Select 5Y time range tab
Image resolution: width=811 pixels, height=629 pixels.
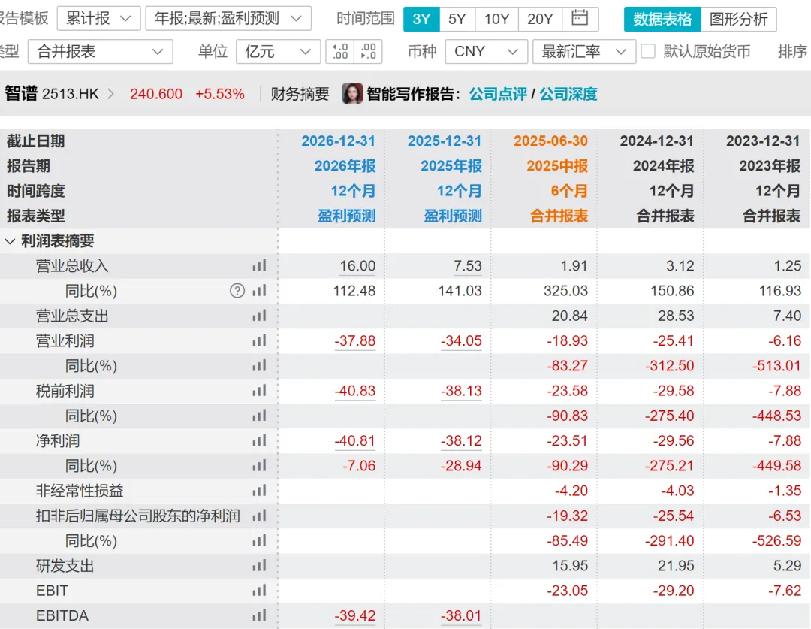tap(457, 19)
